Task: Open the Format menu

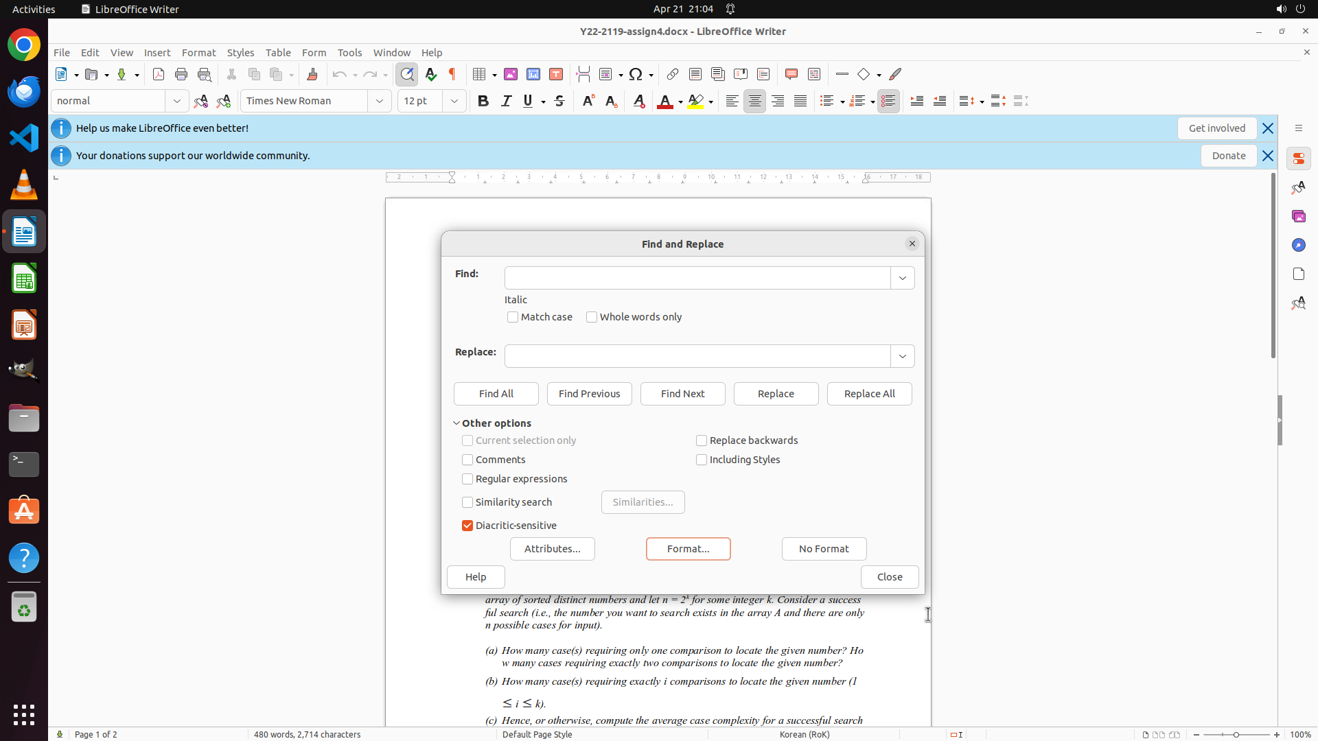Action: pos(198,52)
